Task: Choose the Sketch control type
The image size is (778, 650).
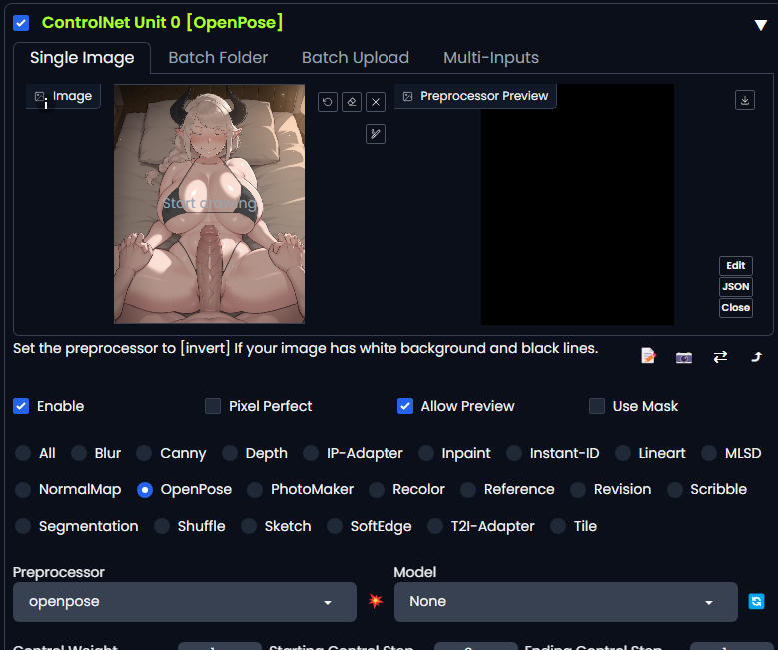Action: click(249, 526)
